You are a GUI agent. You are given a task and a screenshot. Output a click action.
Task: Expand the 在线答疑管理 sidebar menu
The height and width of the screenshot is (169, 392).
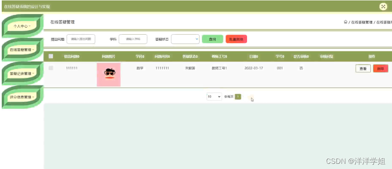(22, 50)
